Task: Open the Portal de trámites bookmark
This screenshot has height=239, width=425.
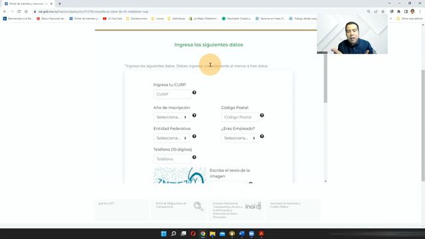Action: pos(84,19)
